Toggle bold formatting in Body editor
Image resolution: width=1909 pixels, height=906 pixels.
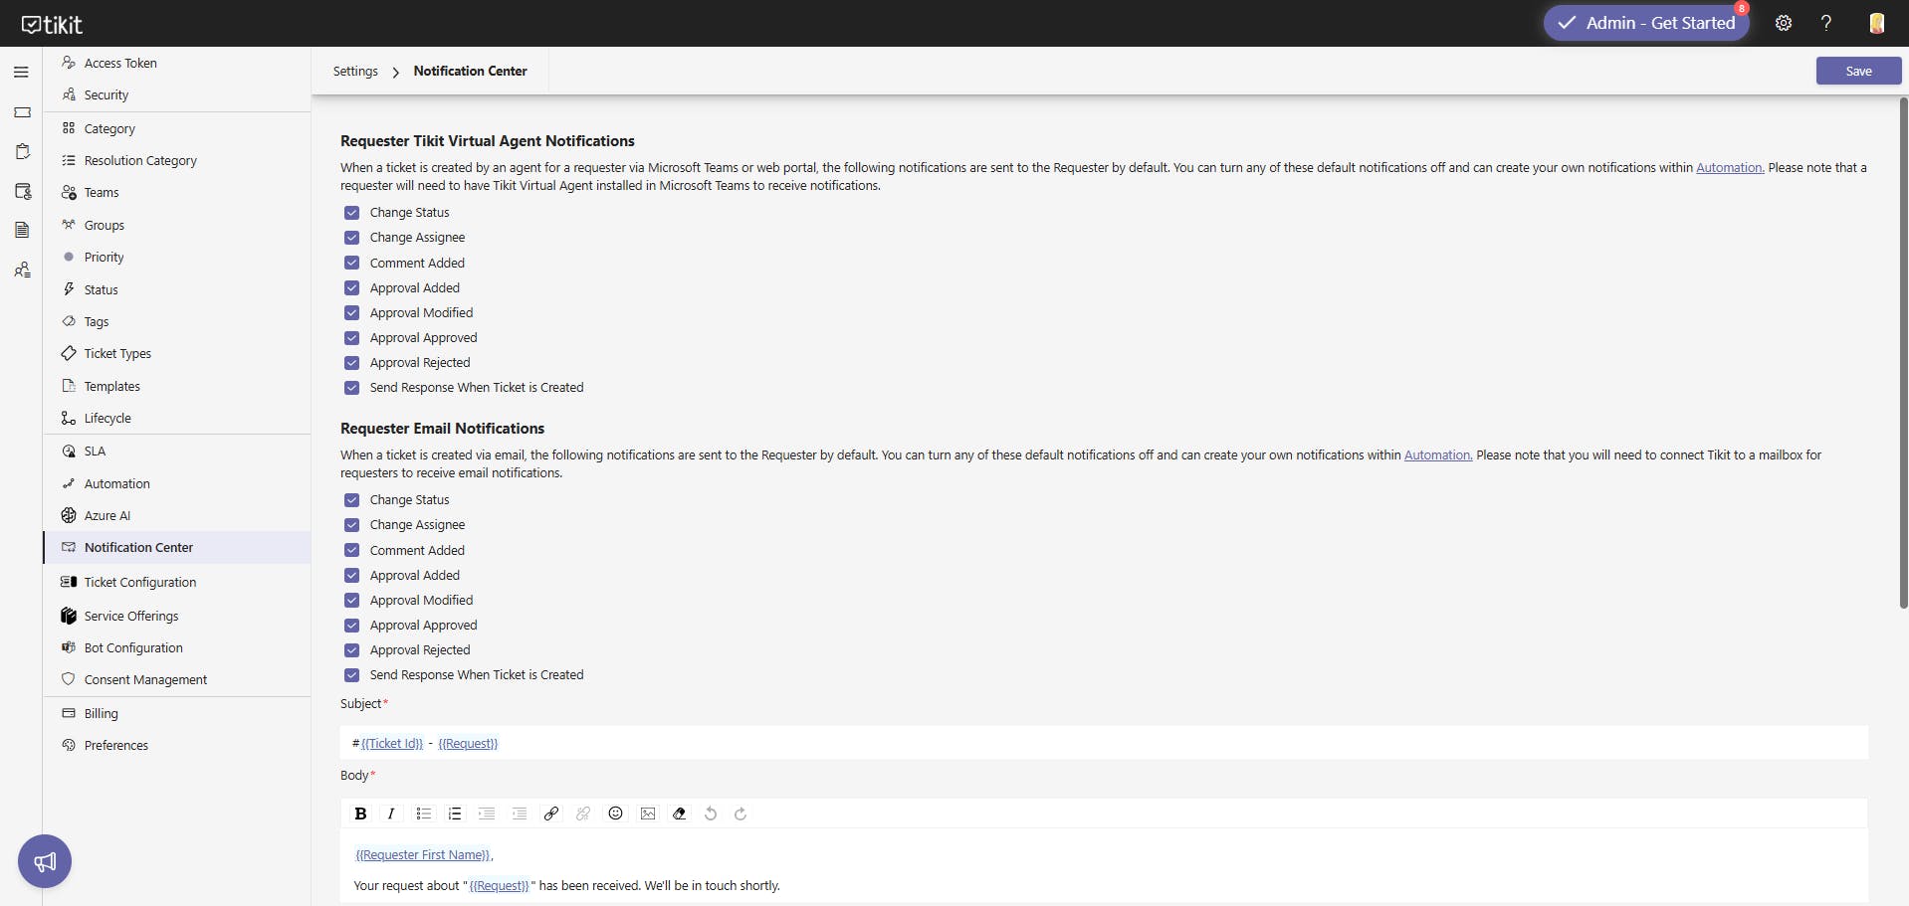click(x=360, y=814)
